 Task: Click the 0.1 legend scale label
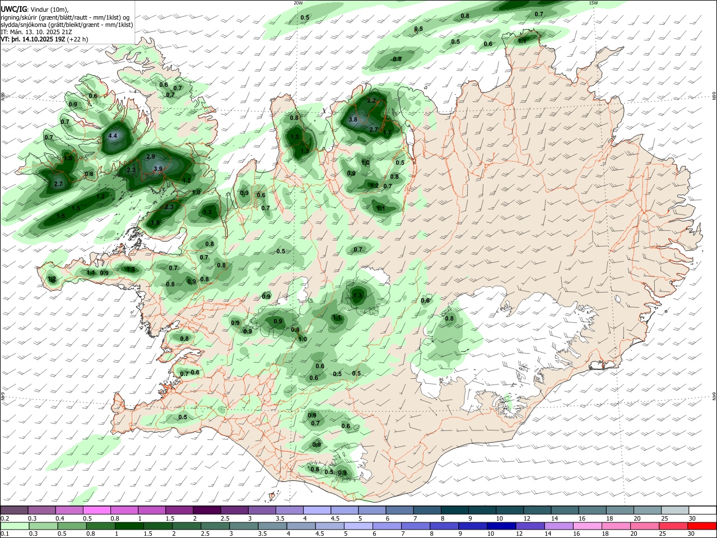pos(4,534)
